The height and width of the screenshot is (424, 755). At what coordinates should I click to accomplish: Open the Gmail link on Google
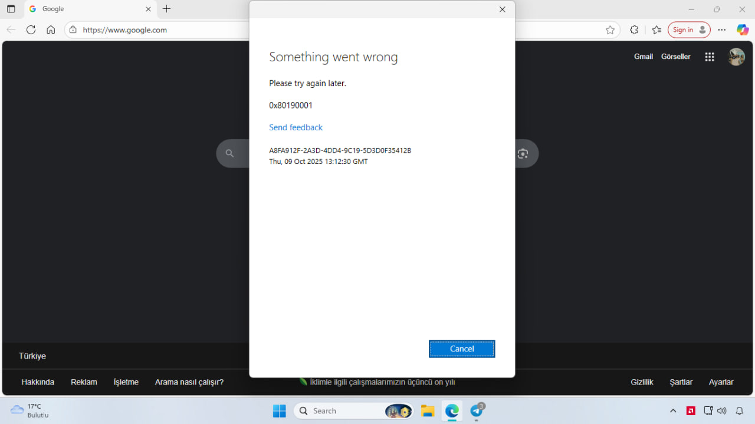click(x=644, y=57)
